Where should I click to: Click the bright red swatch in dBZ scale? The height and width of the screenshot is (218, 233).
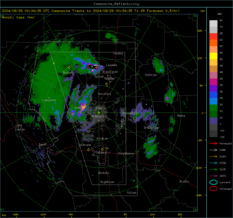[213, 37]
